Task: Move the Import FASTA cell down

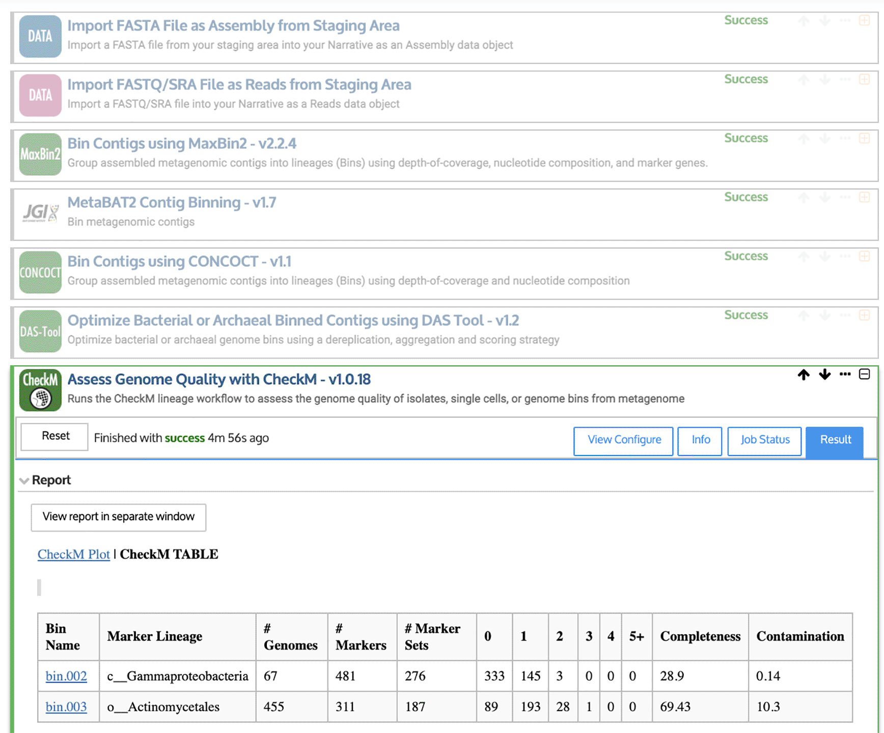Action: pos(825,21)
